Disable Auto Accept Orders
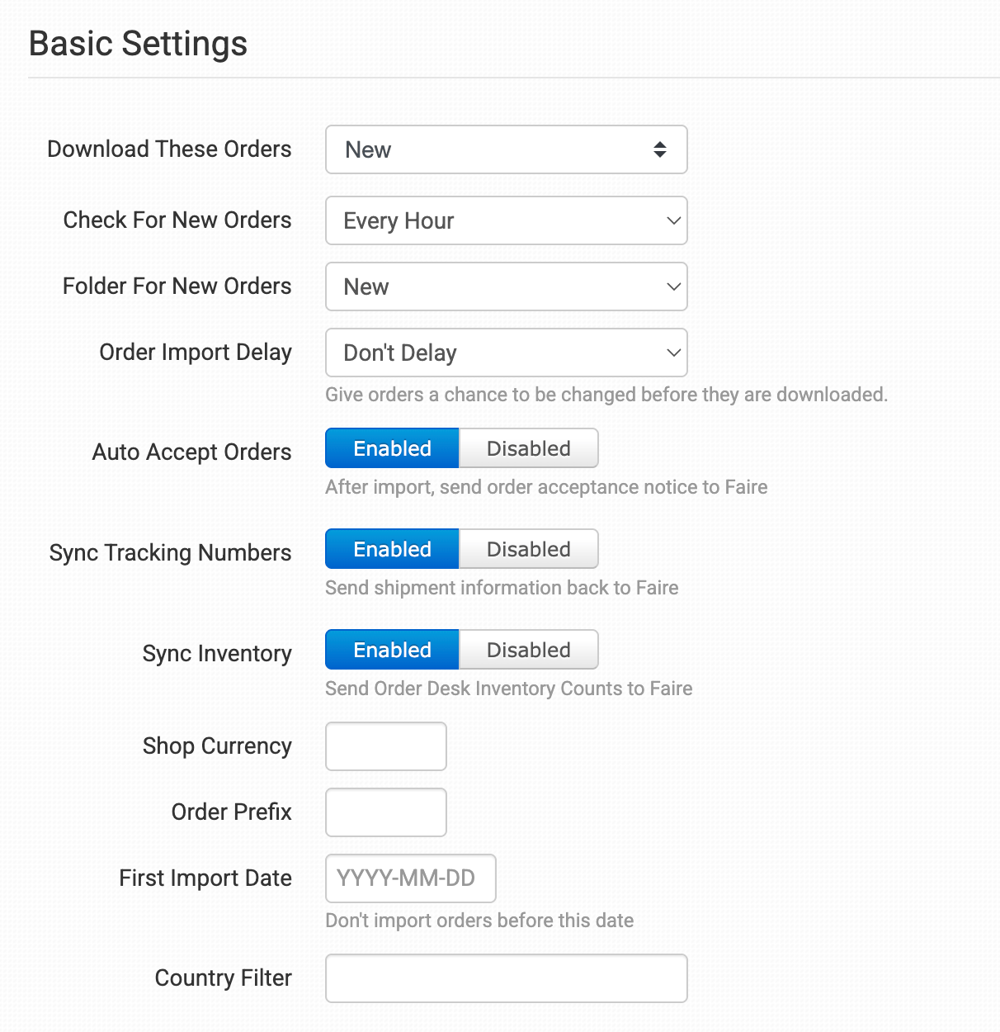This screenshot has height=1032, width=1000. tap(528, 448)
